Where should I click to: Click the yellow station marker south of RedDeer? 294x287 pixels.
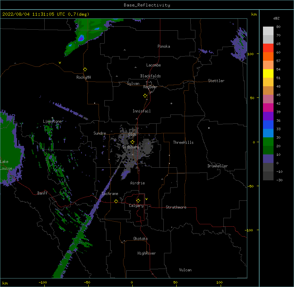click(x=145, y=96)
